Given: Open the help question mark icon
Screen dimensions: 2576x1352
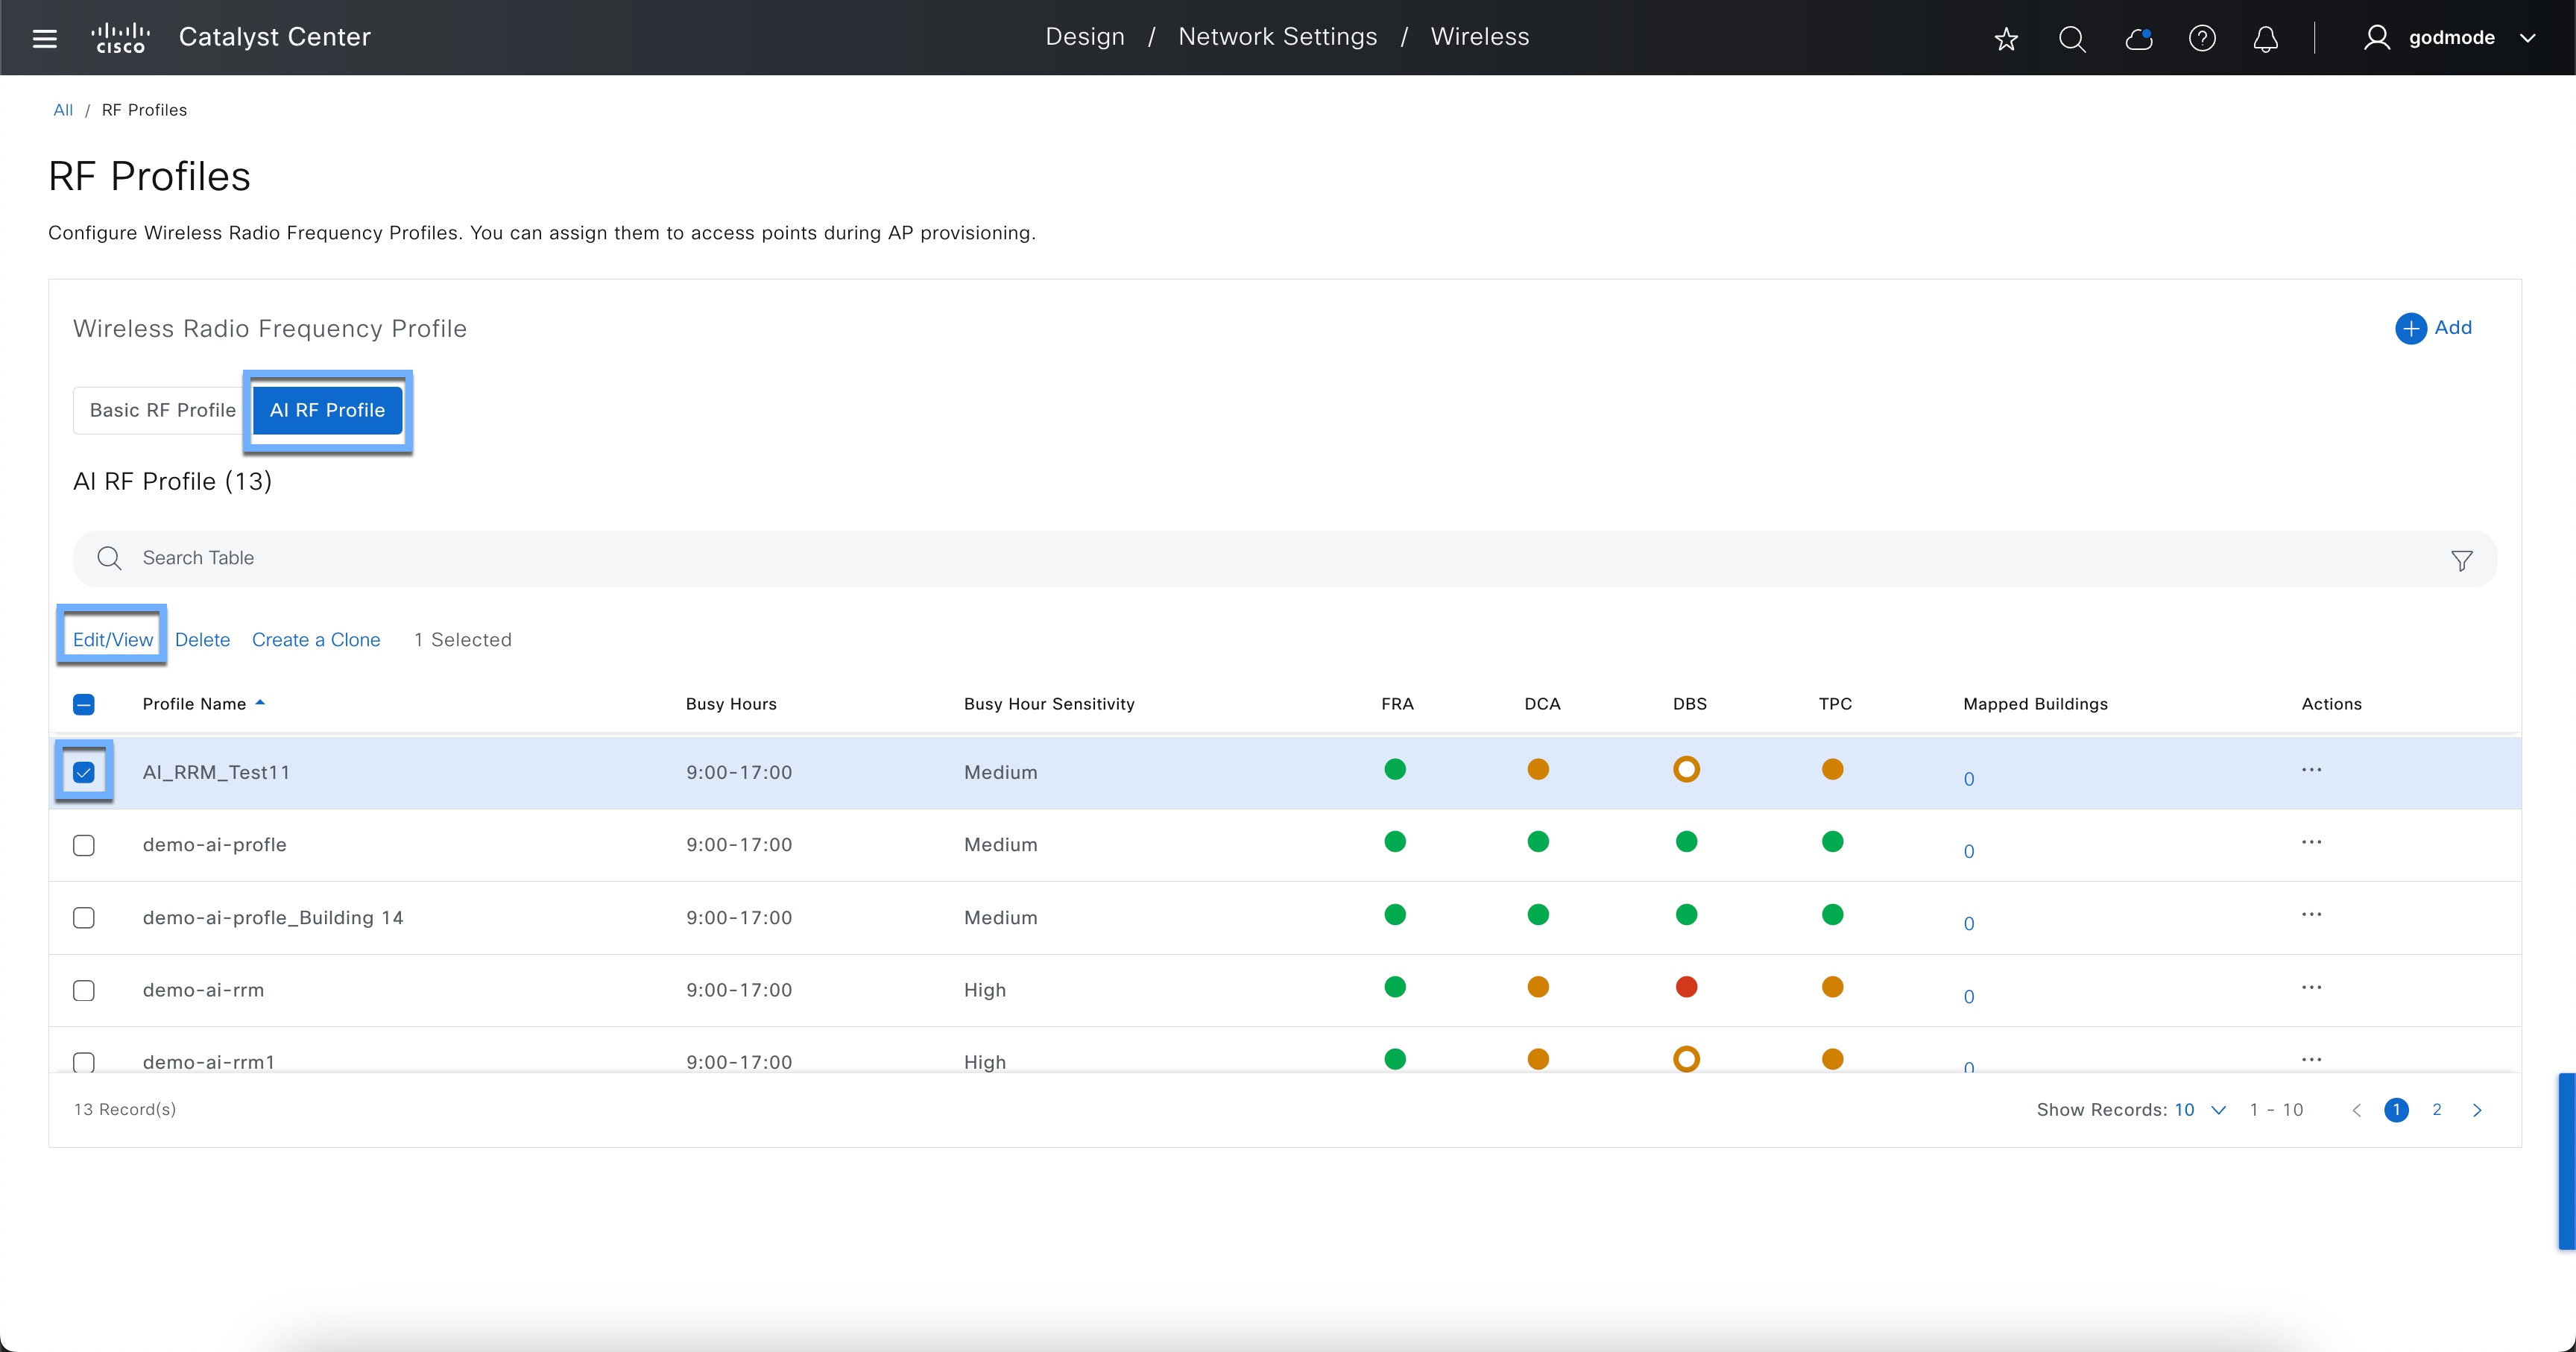Looking at the screenshot, I should 2202,39.
